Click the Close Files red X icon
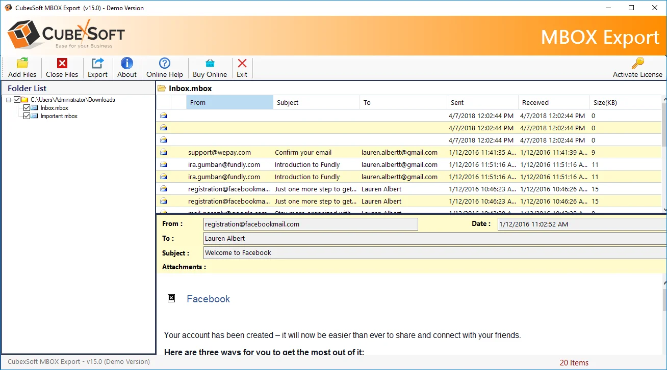Screen dimensions: 667x370 point(62,63)
